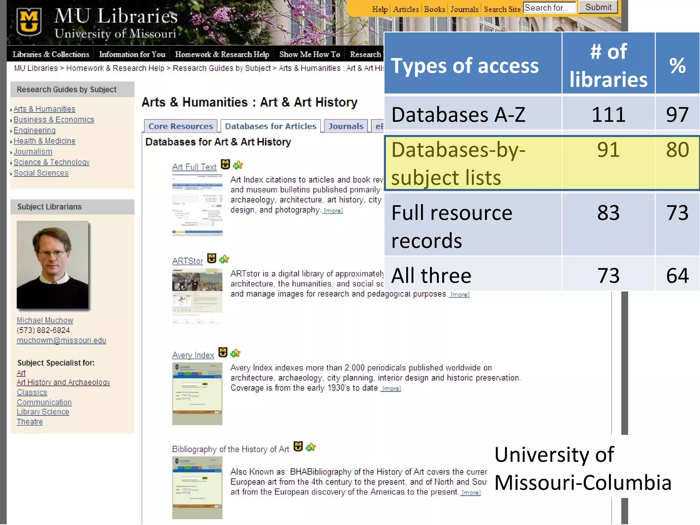Screen dimensions: 700x525
Task: Select the Databases for Articles tab
Action: point(271,126)
